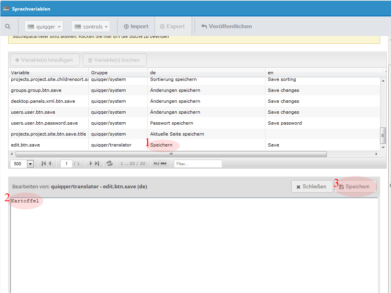Expand the 500 rows-per-page dropdown
The image size is (391, 293).
30,164
